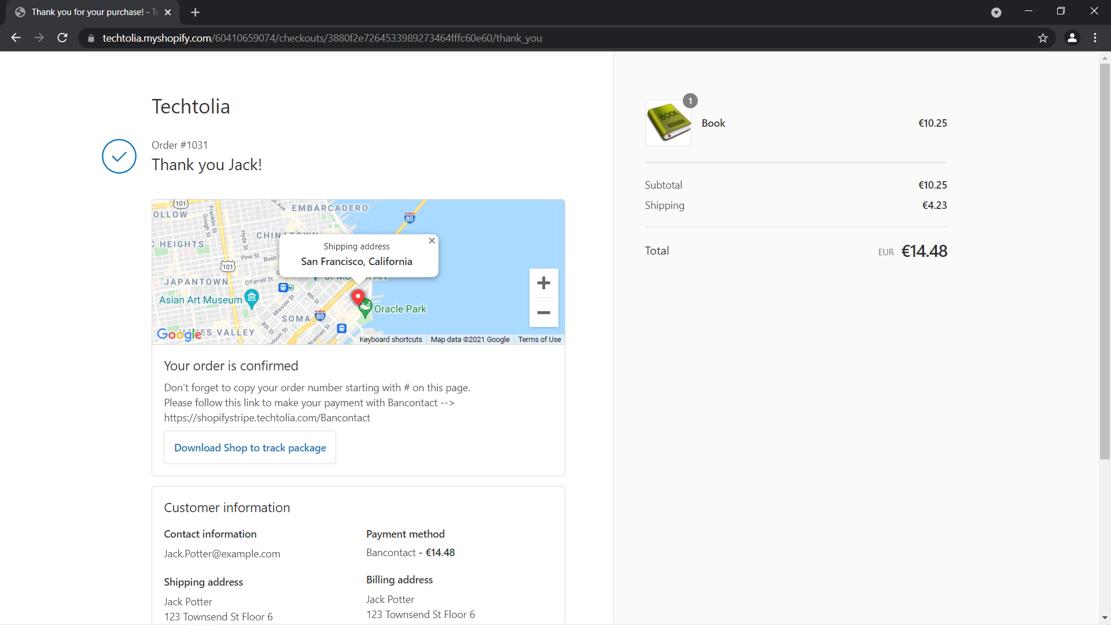Click the Asian Art Museum map marker
The height and width of the screenshot is (625, 1111).
pyautogui.click(x=252, y=299)
